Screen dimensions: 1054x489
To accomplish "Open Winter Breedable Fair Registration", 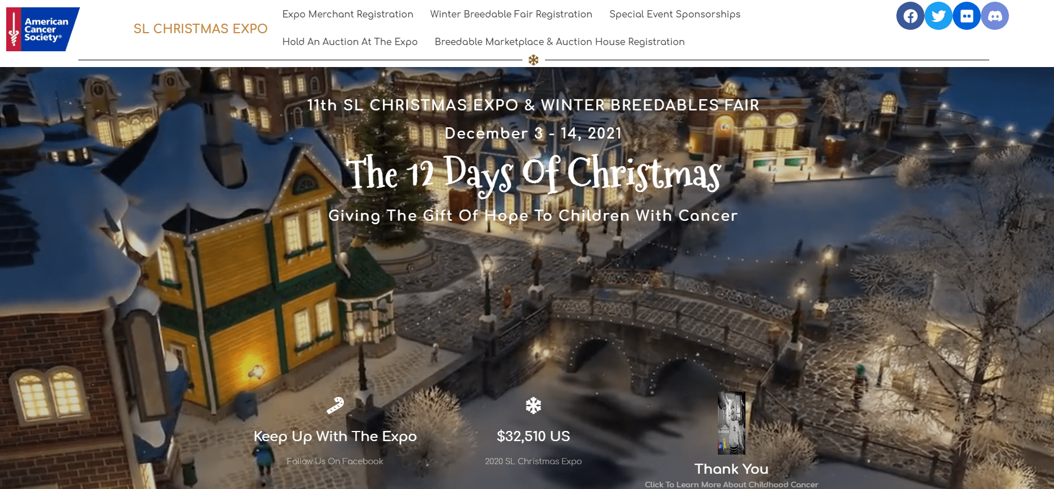I will [x=511, y=14].
